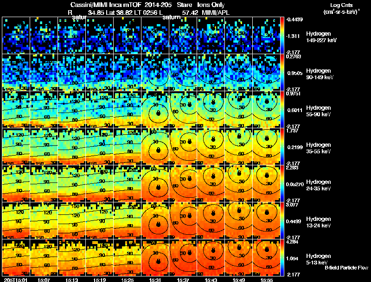
Task: Click Saturn marker in 13-24 keV 15:37 panel
Action: click(189, 215)
